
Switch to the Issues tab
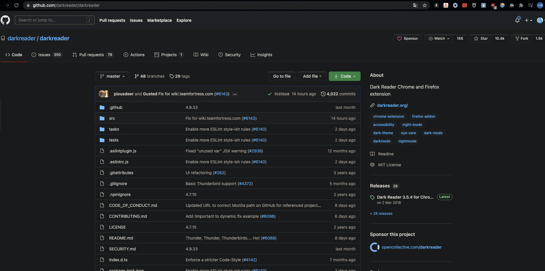[x=47, y=55]
